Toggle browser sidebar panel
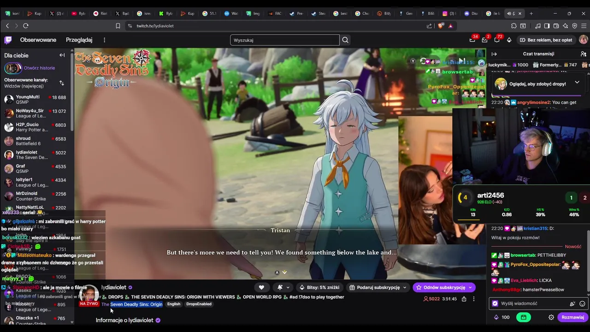Image resolution: width=590 pixels, height=332 pixels. coord(547,26)
